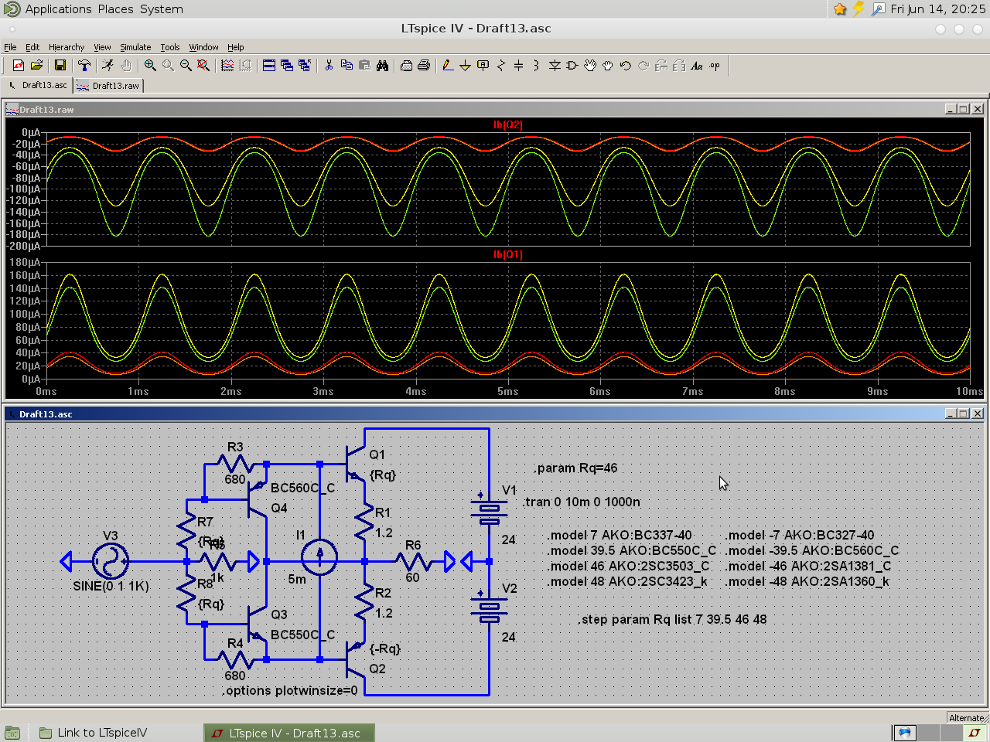Select the SPICE directive '.op' tool
This screenshot has width=990, height=742.
point(715,66)
